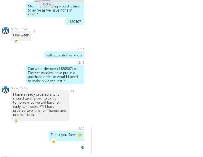Click Steve's avatar beside the 10:44 message
The height and width of the screenshot is (157, 203).
click(x=5, y=31)
